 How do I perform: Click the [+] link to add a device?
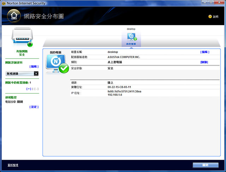[x=29, y=89]
